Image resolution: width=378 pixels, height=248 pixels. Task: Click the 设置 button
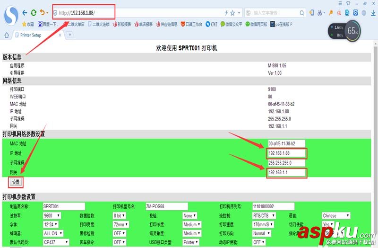[16, 182]
